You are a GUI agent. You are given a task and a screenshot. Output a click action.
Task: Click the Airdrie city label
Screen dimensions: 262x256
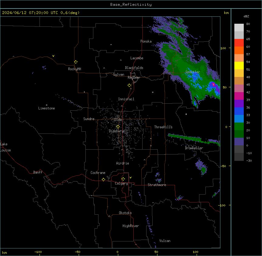tap(123, 163)
